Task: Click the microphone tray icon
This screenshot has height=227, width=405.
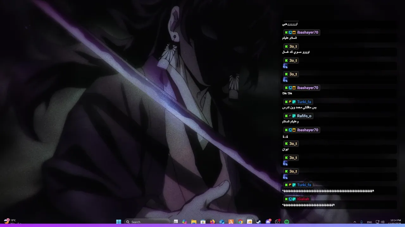Action: (362, 222)
